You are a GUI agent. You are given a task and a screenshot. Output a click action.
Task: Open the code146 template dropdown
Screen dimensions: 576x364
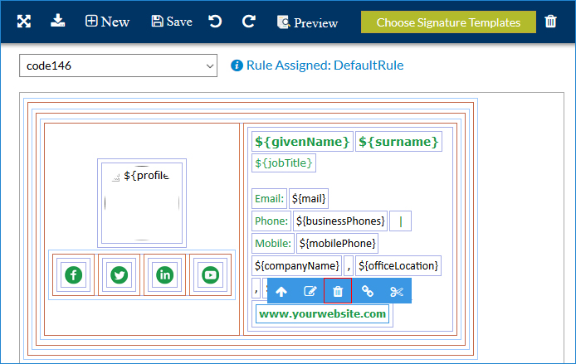[x=118, y=66]
